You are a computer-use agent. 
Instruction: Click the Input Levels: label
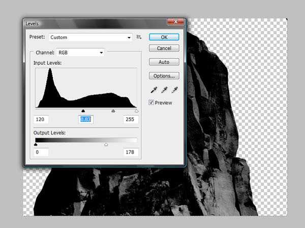pyautogui.click(x=47, y=63)
